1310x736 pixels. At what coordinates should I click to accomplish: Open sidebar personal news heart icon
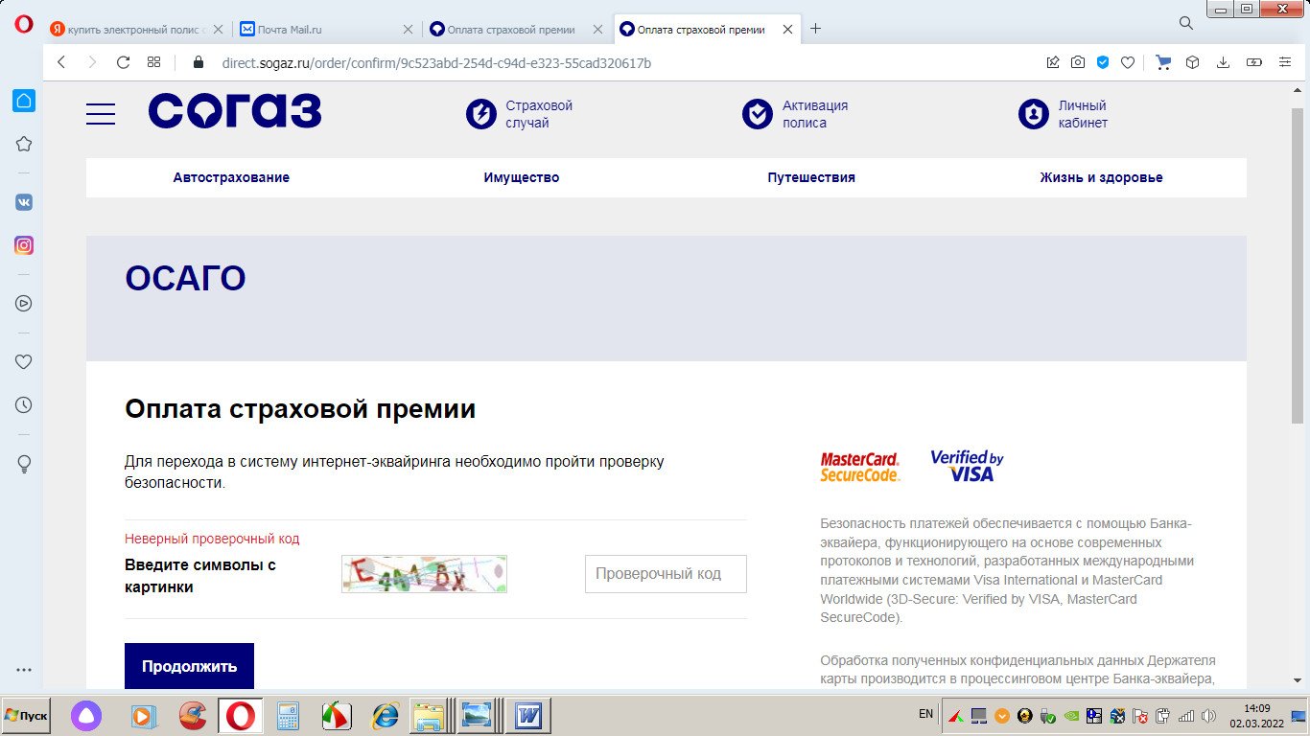pyautogui.click(x=24, y=361)
